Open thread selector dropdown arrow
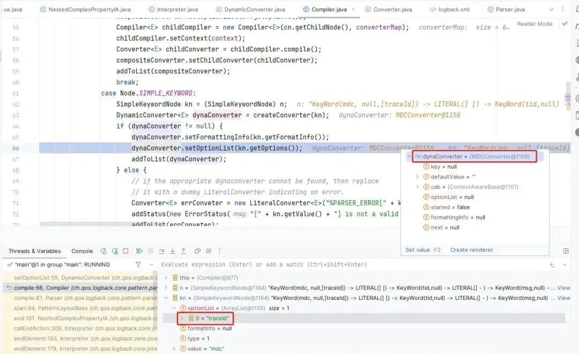Image resolution: width=579 pixels, height=354 pixels. coord(151,265)
